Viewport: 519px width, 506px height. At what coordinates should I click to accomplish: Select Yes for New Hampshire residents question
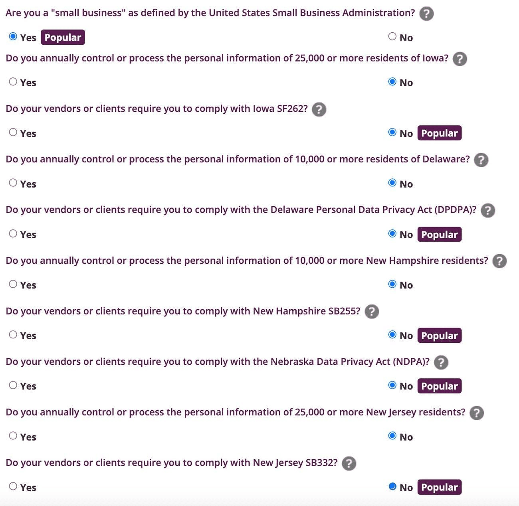pos(13,284)
